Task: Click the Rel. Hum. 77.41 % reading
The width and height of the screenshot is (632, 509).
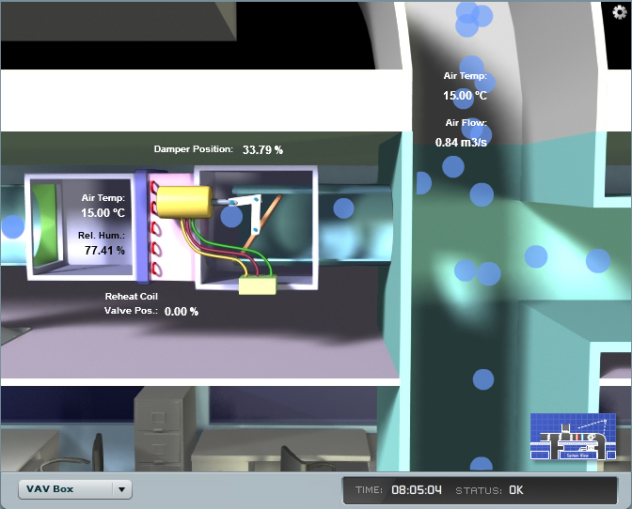Action: pos(103,251)
